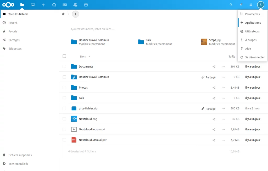
Task: Select the Documents folder checkbox
Action: (x=64, y=66)
